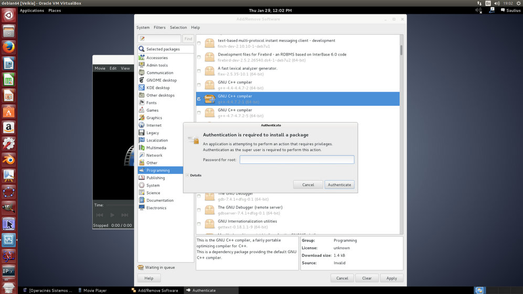Click the GNOME desktop category icon

(142, 80)
